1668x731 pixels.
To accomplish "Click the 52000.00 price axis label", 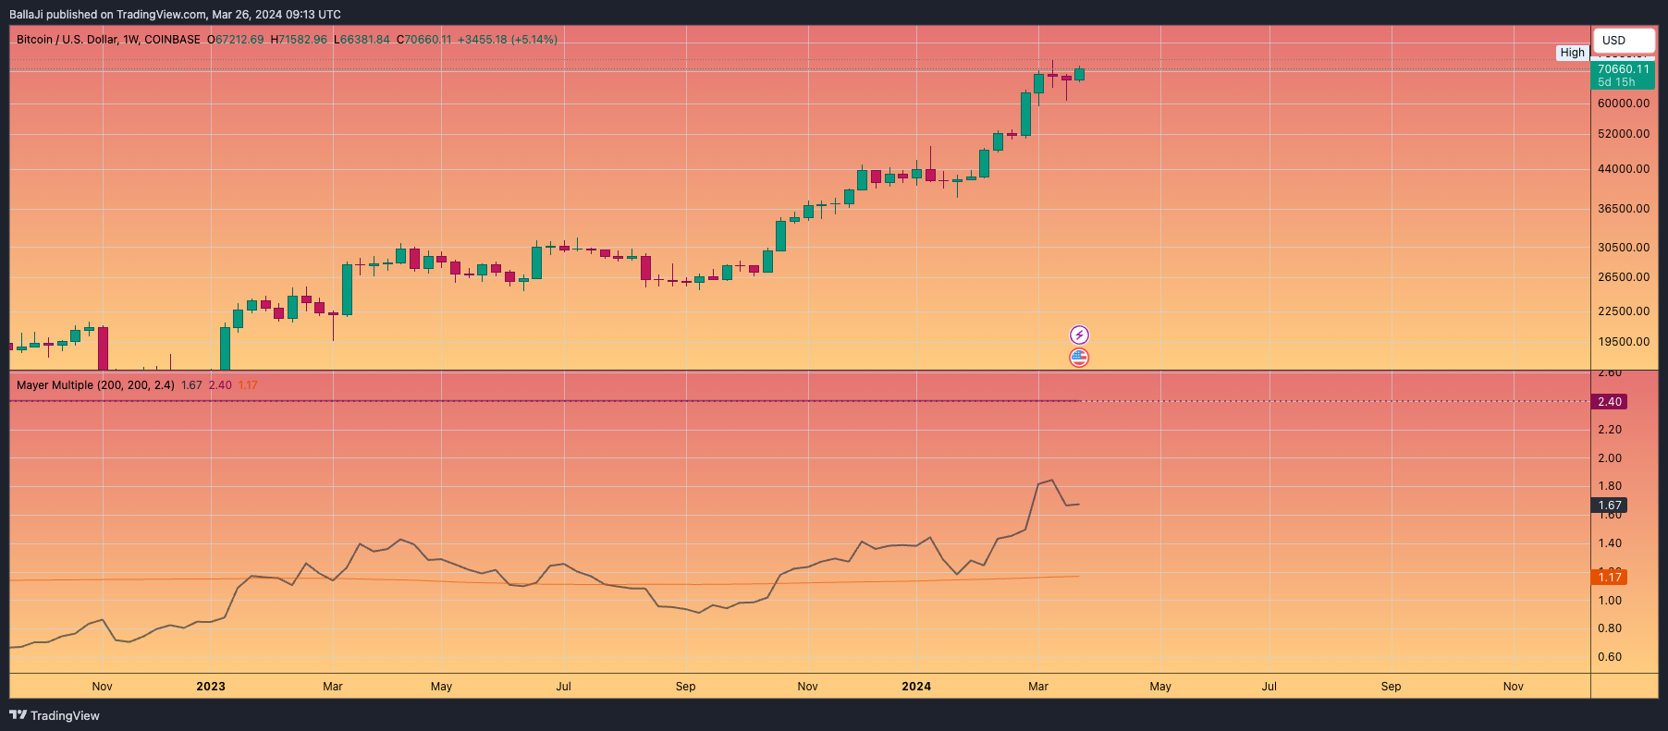I will (1623, 134).
